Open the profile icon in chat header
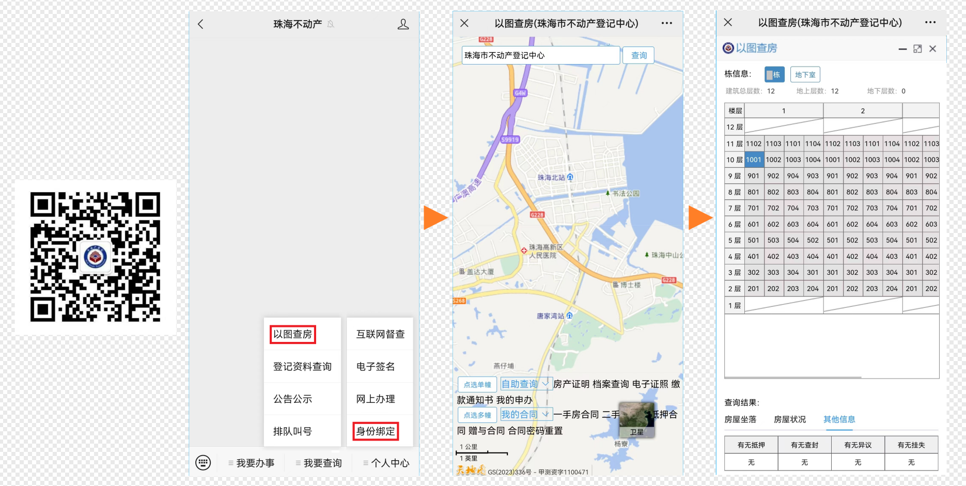Viewport: 966px width, 486px height. pyautogui.click(x=403, y=24)
